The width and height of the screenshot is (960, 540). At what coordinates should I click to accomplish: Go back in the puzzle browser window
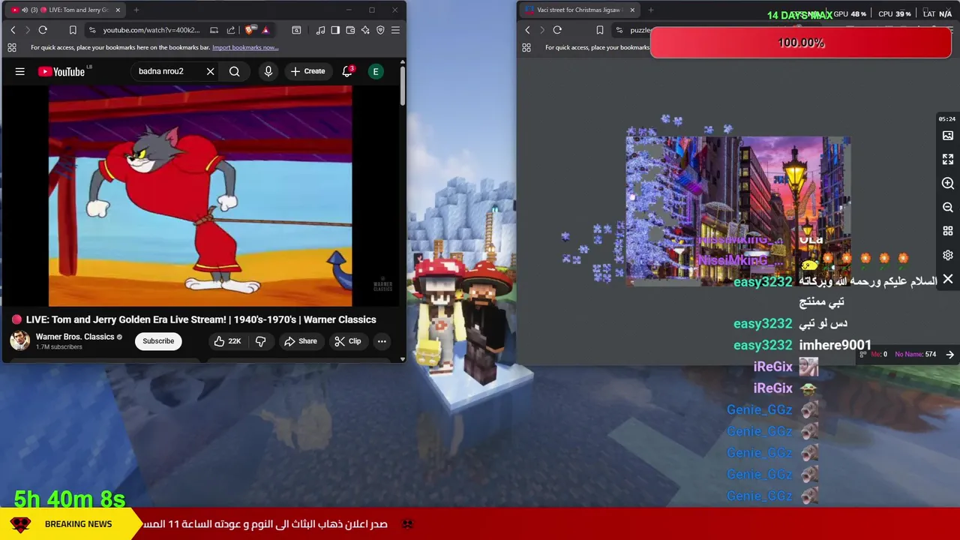527,30
